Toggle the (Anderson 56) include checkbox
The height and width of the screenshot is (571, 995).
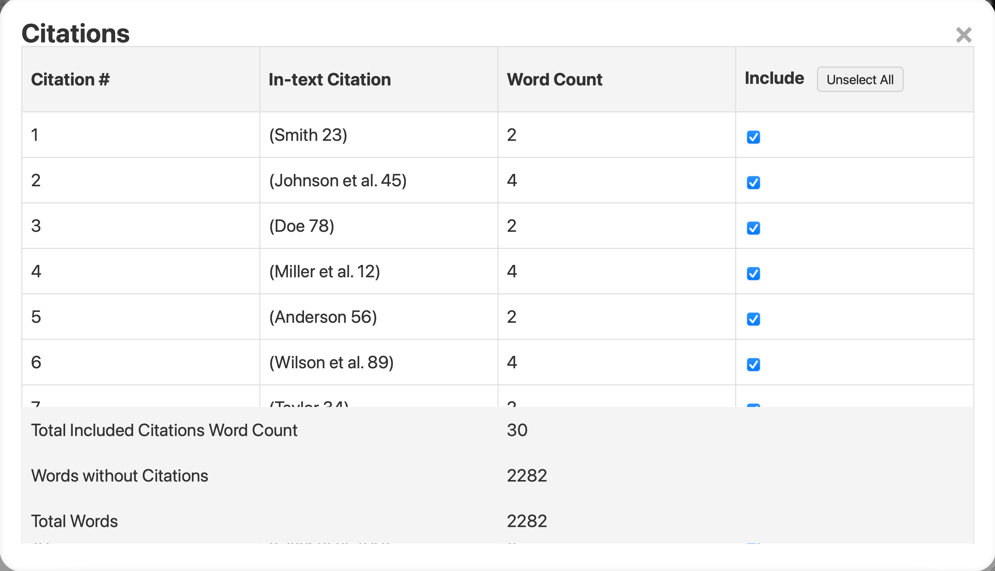point(753,319)
